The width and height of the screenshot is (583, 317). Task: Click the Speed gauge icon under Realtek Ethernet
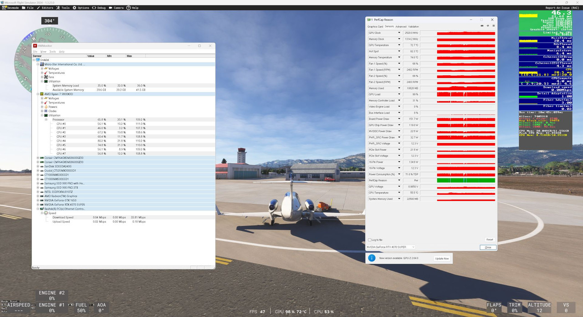coord(46,213)
